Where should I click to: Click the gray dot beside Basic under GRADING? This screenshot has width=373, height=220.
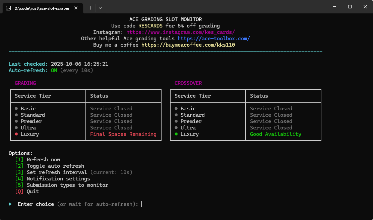point(16,108)
